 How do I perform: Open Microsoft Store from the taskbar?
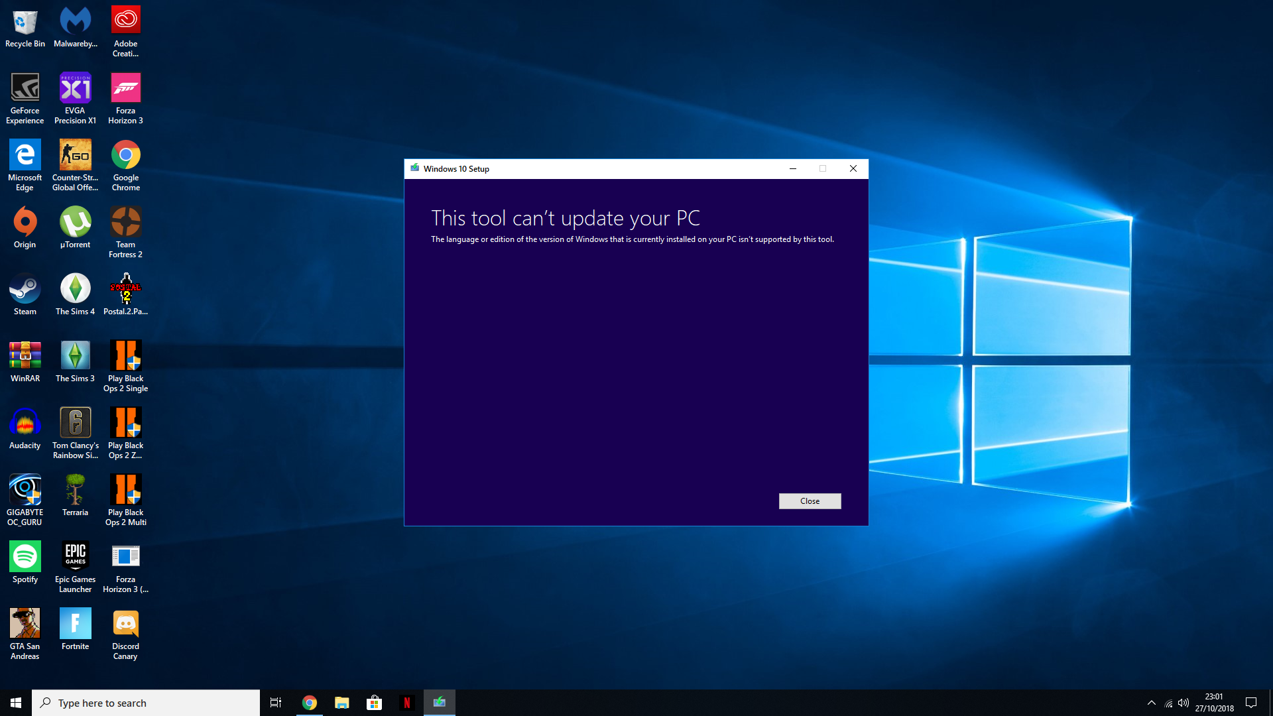[x=375, y=703]
